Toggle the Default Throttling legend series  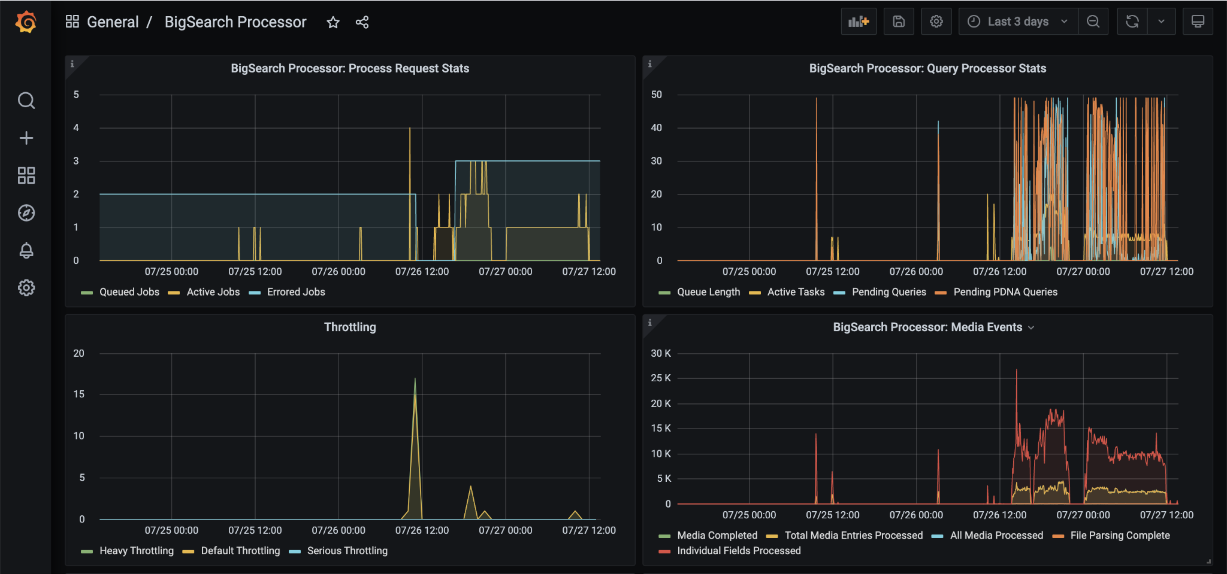[240, 551]
